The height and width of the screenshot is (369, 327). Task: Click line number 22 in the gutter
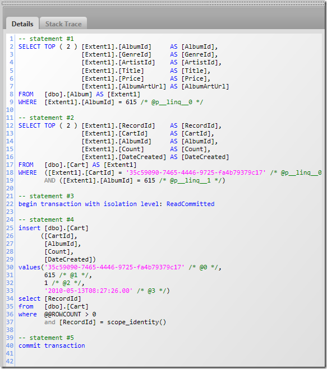tap(10, 204)
